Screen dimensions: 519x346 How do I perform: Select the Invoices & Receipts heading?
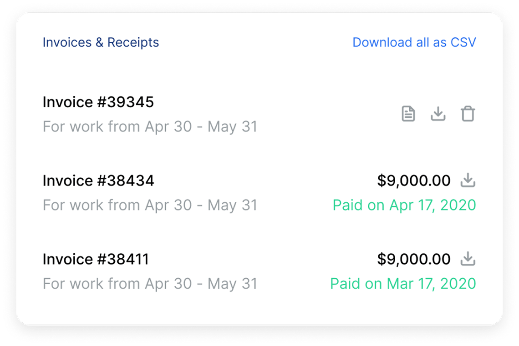pyautogui.click(x=101, y=42)
